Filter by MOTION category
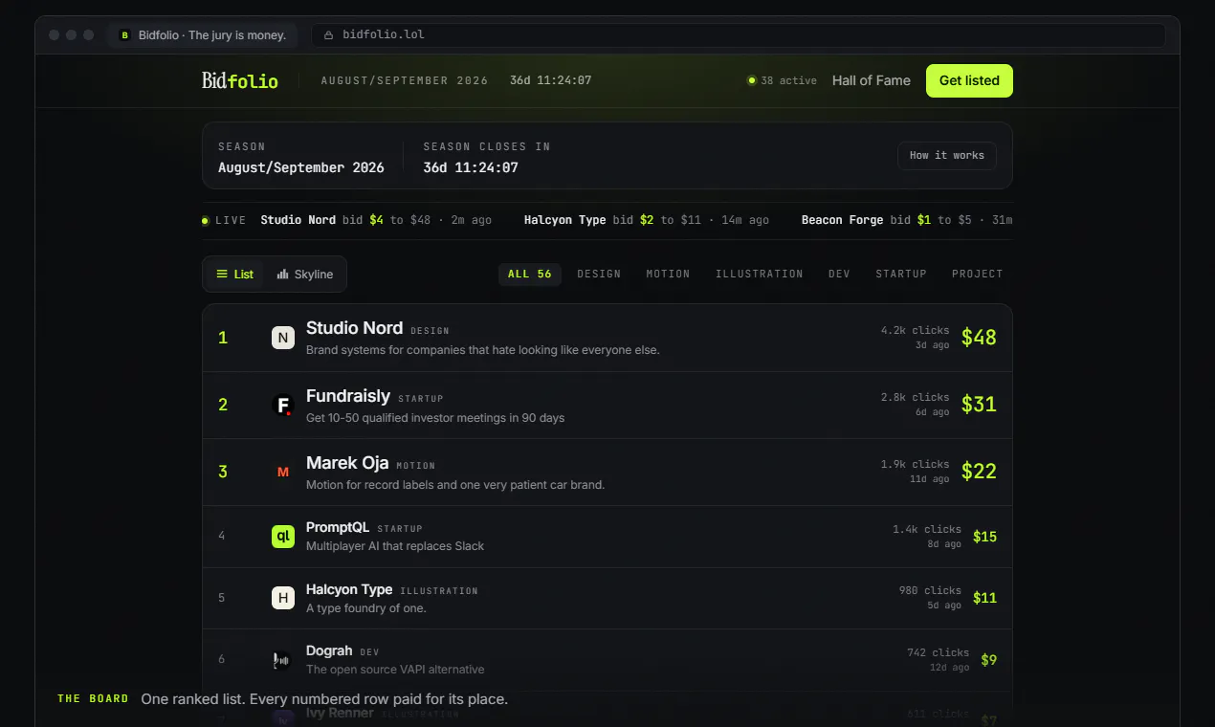The height and width of the screenshot is (727, 1215). click(668, 275)
